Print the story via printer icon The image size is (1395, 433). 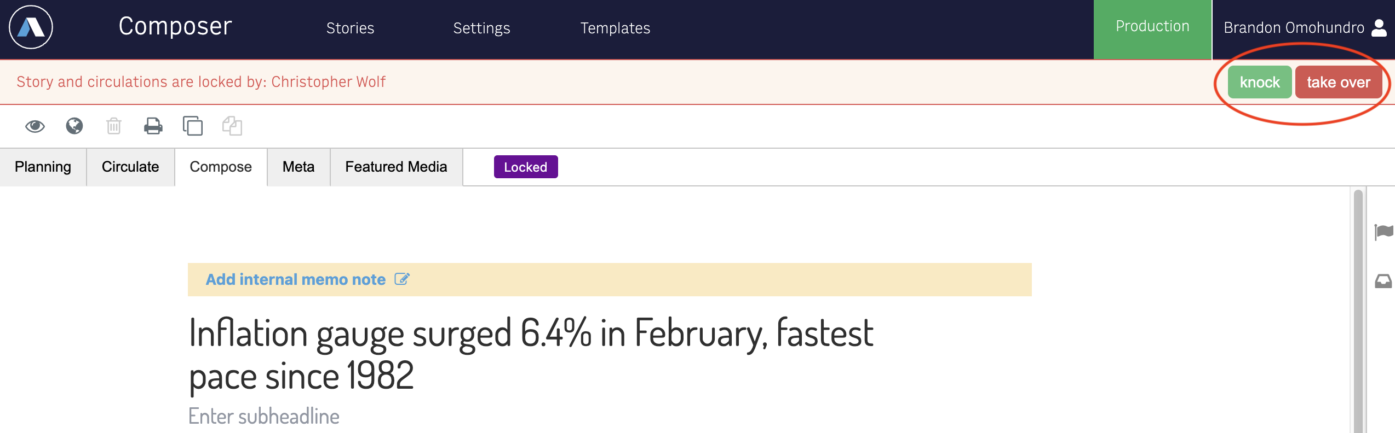click(x=153, y=126)
